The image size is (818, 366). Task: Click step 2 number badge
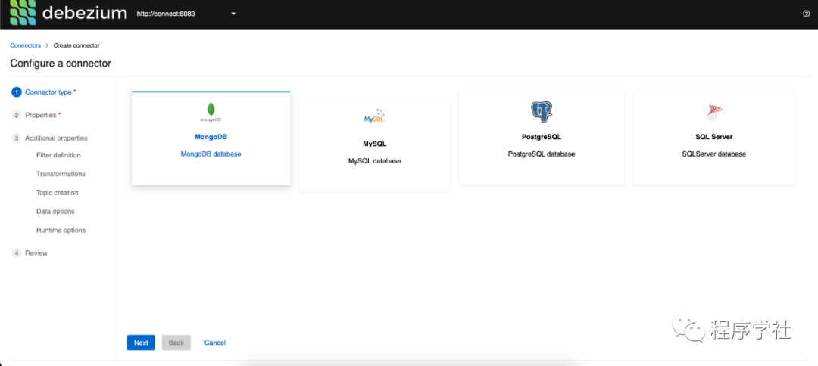(x=17, y=115)
